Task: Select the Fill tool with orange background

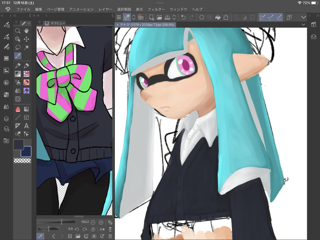Action: point(26,82)
